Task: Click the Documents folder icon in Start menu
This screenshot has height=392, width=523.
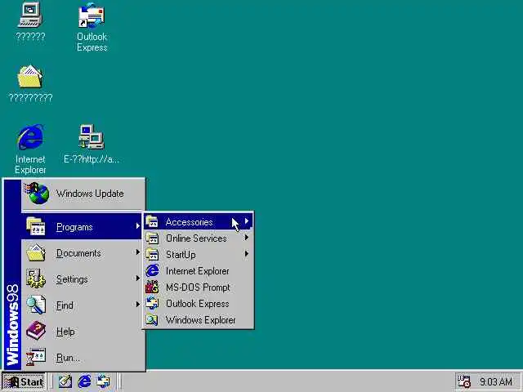Action: [36, 252]
